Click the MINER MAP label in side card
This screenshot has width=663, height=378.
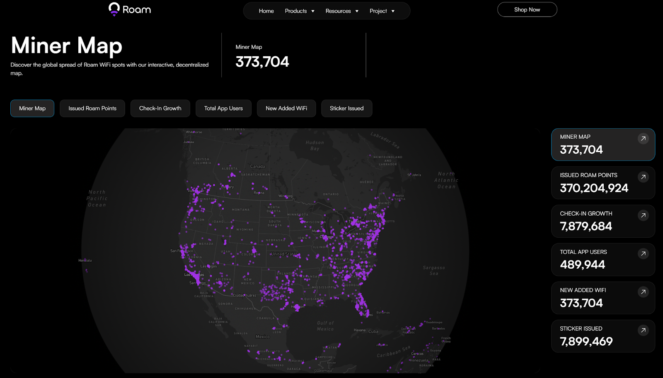point(575,137)
